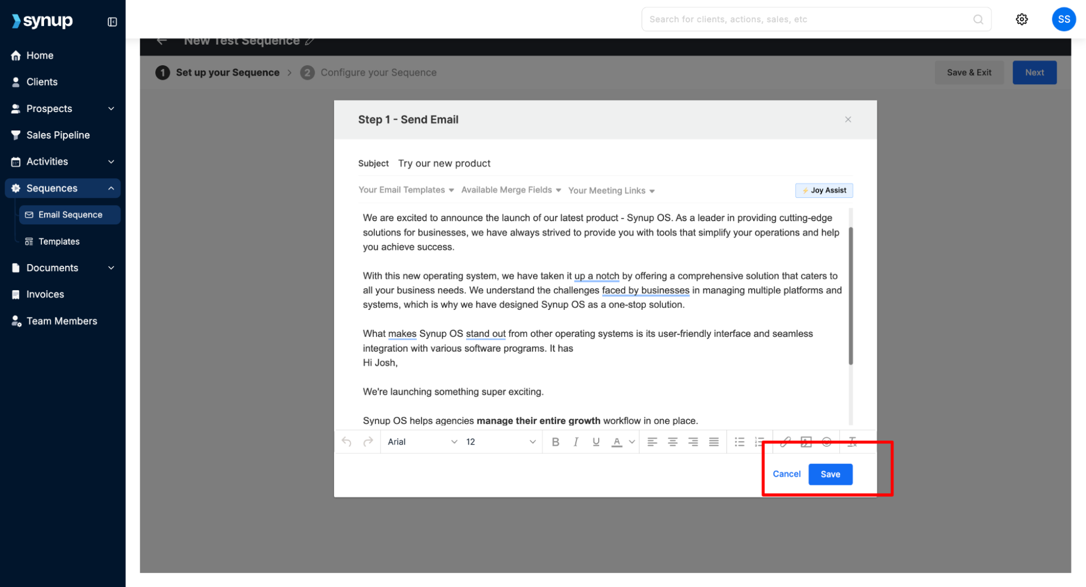Click the editor vertical scrollbar
The width and height of the screenshot is (1086, 587).
(850, 296)
